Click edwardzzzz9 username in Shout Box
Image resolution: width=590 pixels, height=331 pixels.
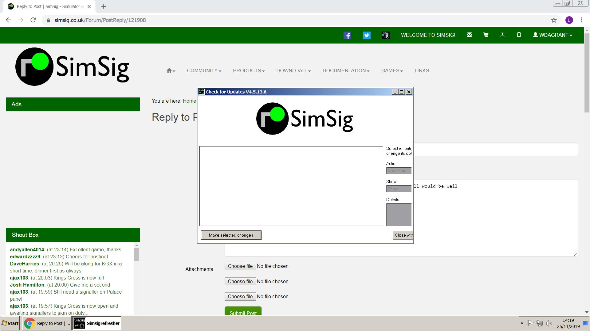(x=25, y=257)
